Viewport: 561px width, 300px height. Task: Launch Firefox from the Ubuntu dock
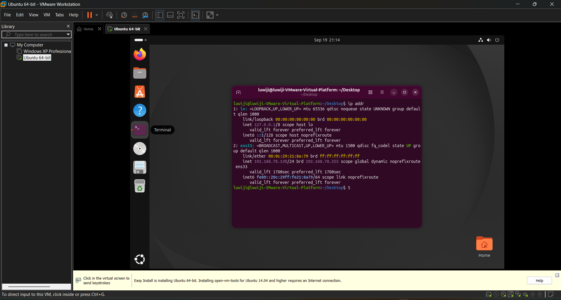pyautogui.click(x=140, y=54)
